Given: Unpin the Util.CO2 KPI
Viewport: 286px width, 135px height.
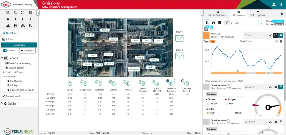Looking at the screenshot, I should (281, 35).
